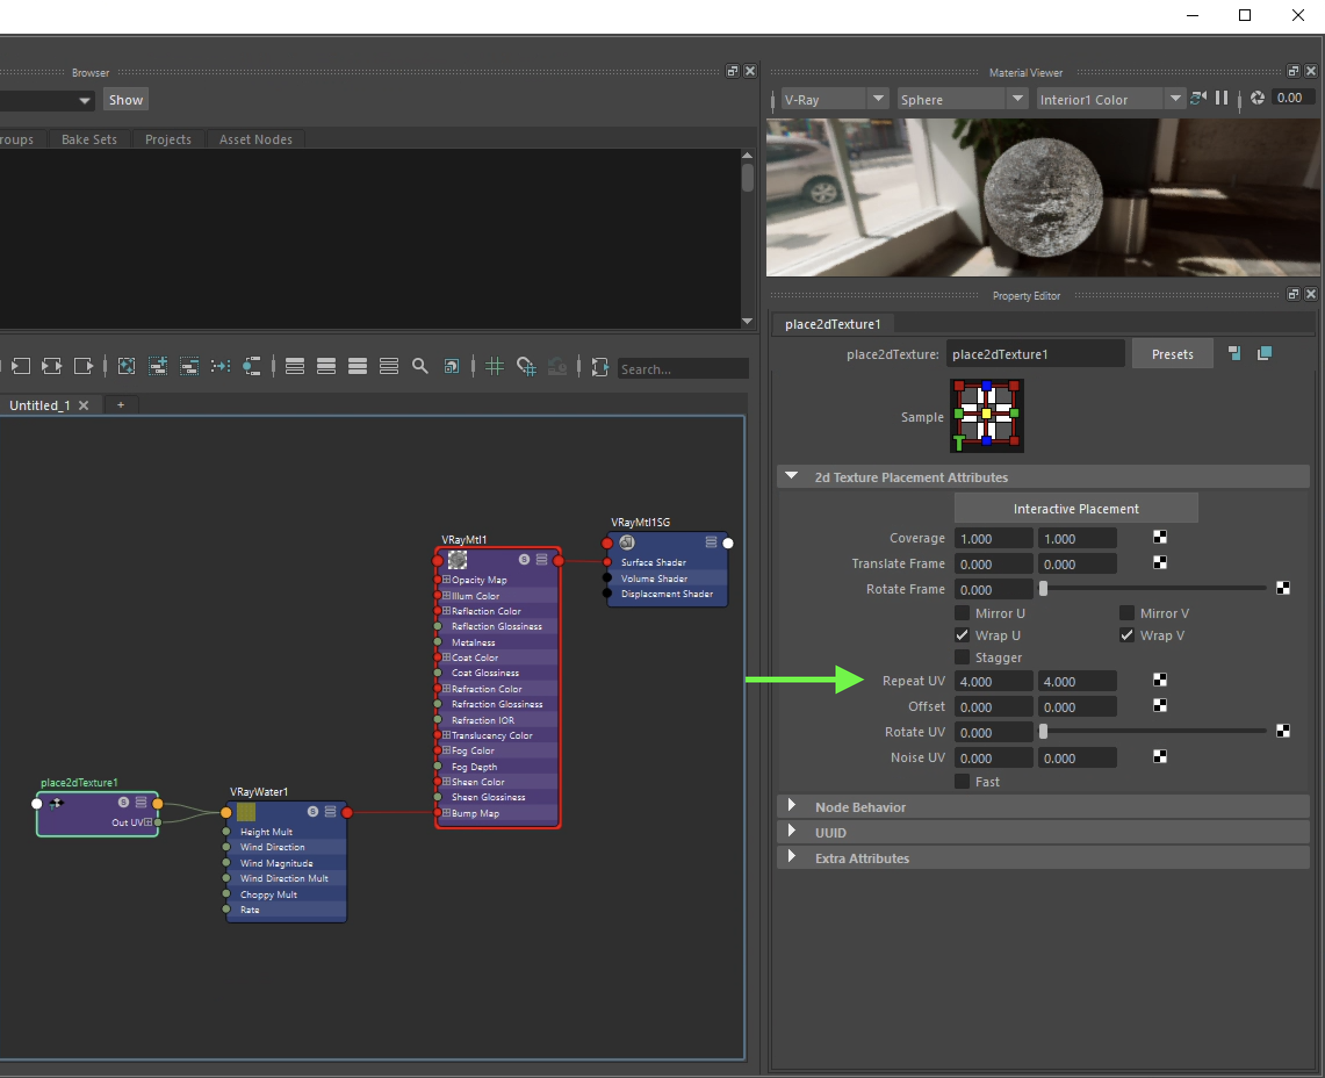Click the input connections graph icon
This screenshot has width=1325, height=1078.
point(20,366)
